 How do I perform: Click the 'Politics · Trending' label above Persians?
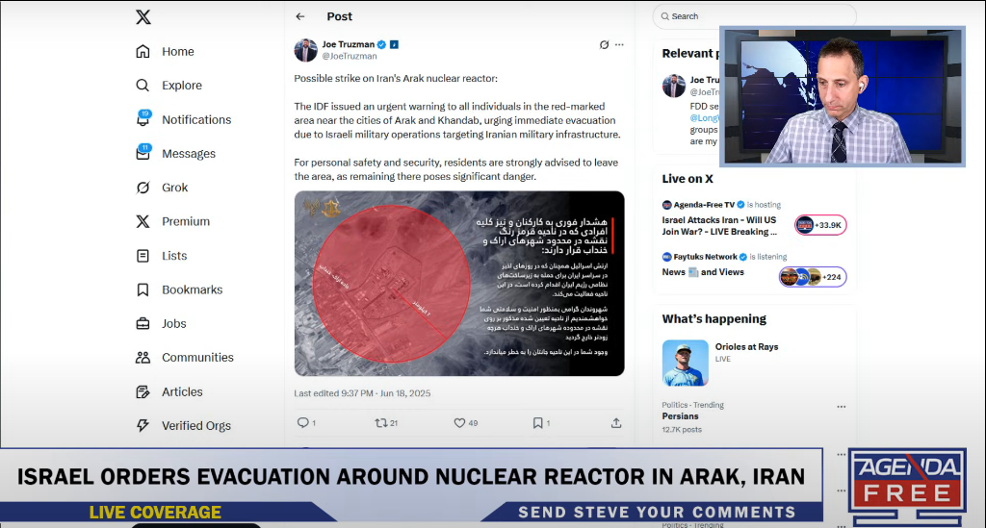[x=693, y=405]
